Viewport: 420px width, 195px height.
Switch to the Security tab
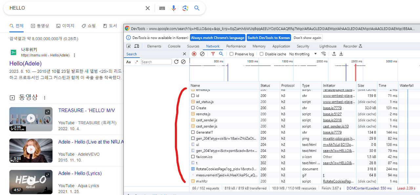(x=303, y=46)
